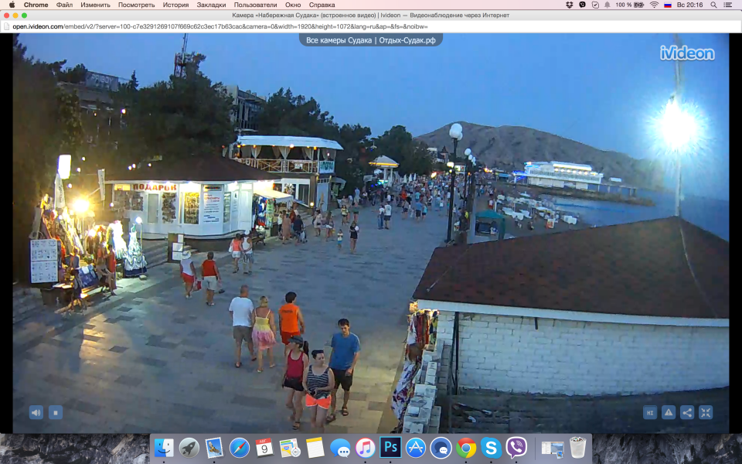Share the camera stream

pyautogui.click(x=687, y=412)
